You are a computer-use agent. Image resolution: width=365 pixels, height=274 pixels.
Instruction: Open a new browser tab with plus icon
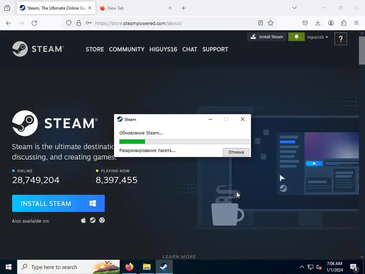tap(184, 8)
